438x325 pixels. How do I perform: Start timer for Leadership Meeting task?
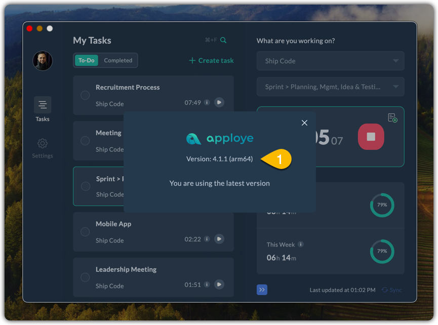[219, 285]
